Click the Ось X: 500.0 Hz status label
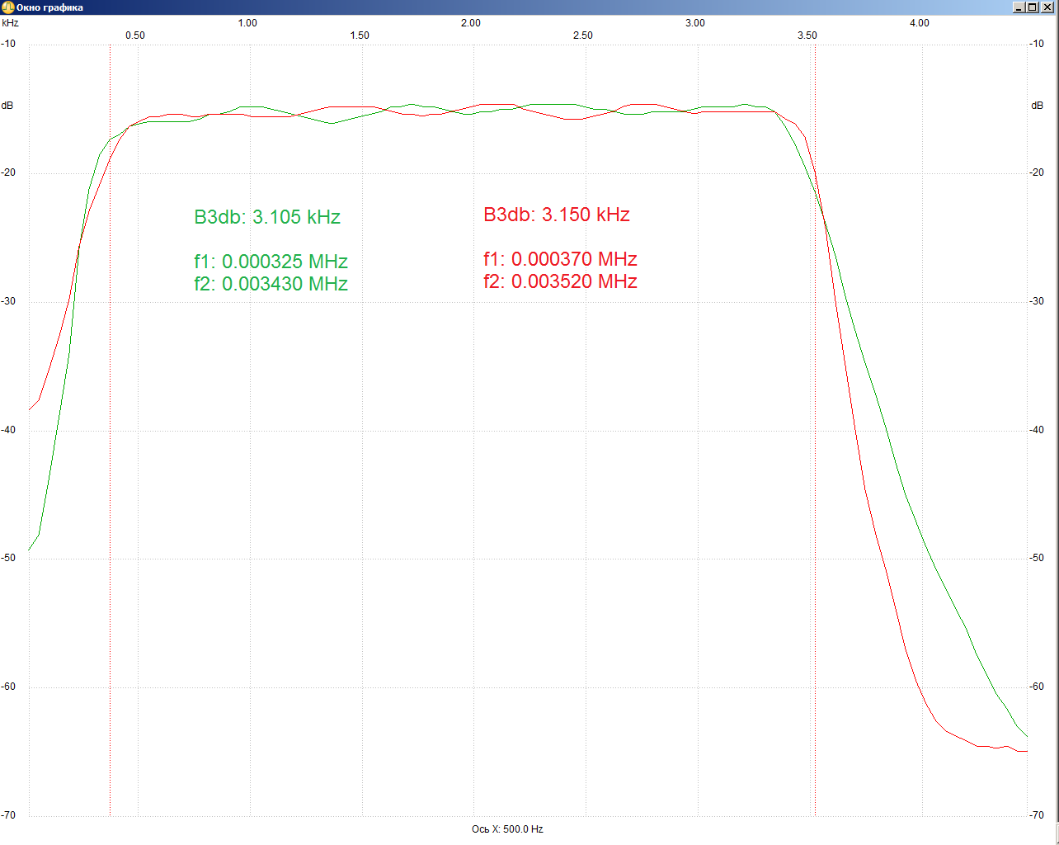The image size is (1059, 845). tap(507, 829)
